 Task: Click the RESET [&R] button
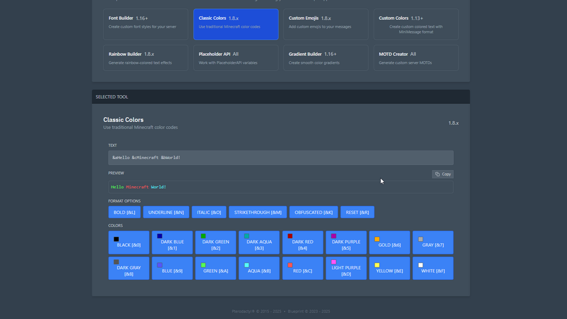click(357, 212)
